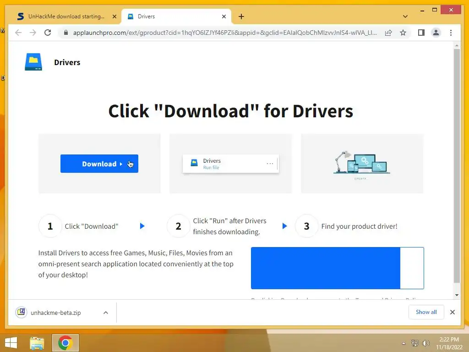The height and width of the screenshot is (352, 469).
Task: Expand unhackme-beta.zip download options chevron
Action: click(x=106, y=313)
